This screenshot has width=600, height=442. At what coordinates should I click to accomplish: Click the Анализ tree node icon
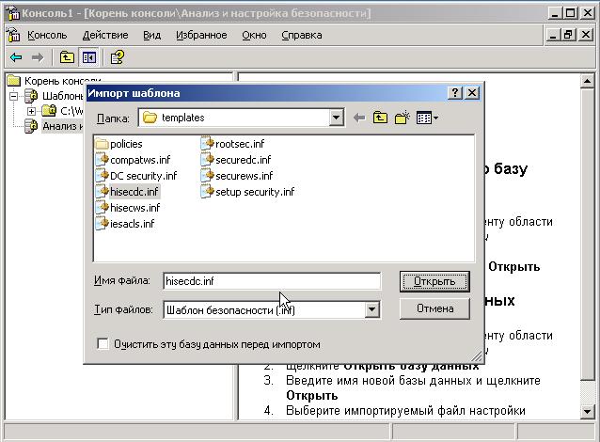[31, 126]
